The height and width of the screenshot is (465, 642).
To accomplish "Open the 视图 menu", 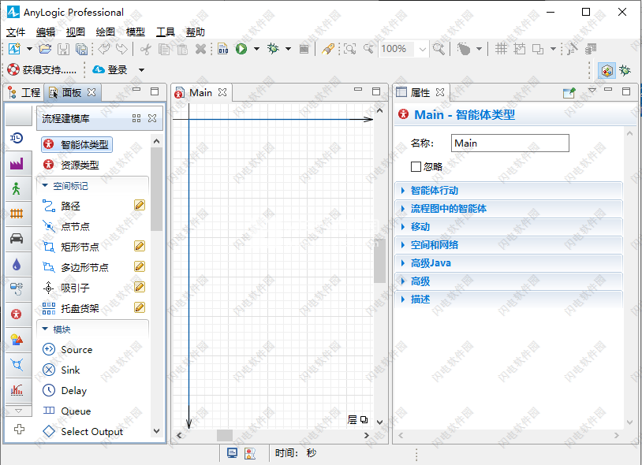I will (76, 32).
